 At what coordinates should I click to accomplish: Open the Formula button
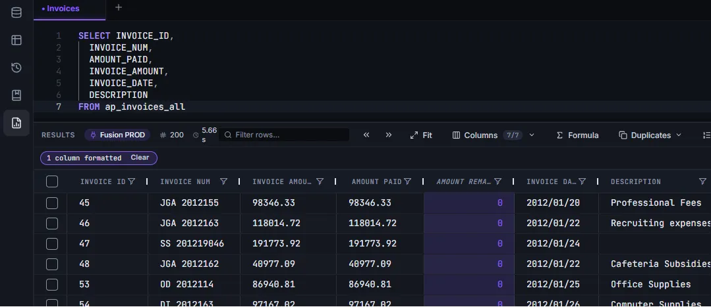pyautogui.click(x=577, y=135)
